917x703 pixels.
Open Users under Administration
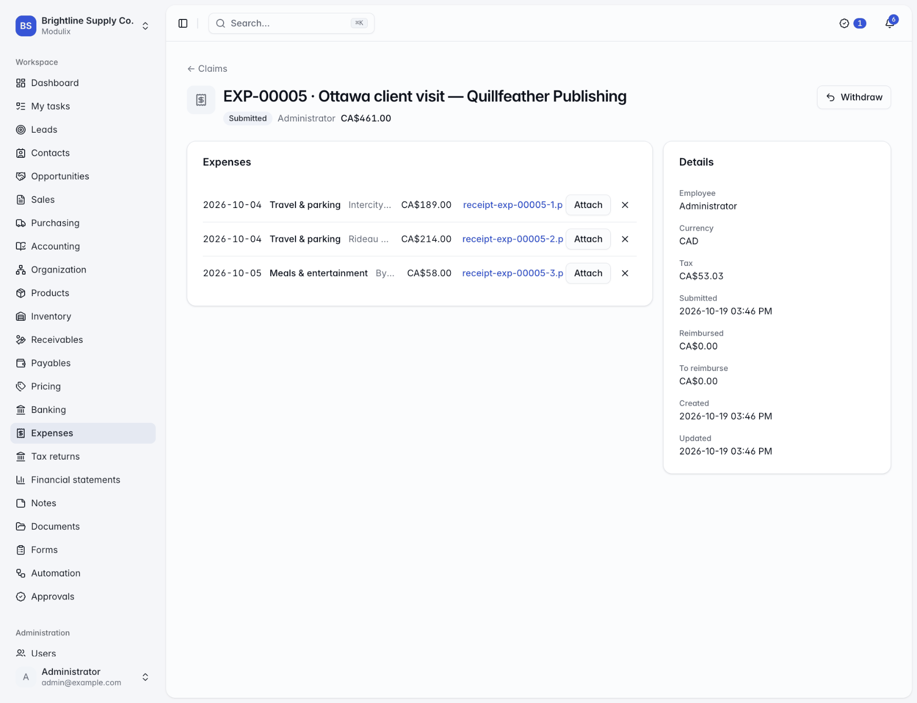click(x=83, y=653)
